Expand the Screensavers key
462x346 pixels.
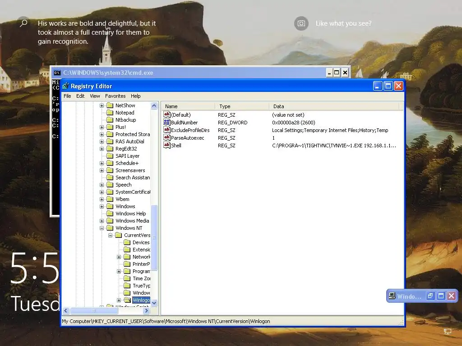tap(102, 170)
